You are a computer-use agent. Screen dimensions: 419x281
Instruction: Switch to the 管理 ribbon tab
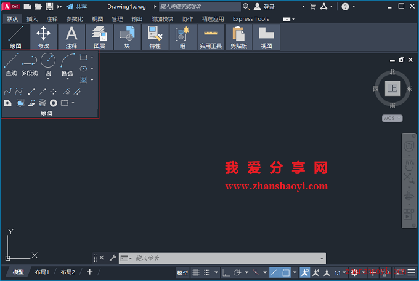pyautogui.click(x=117, y=19)
